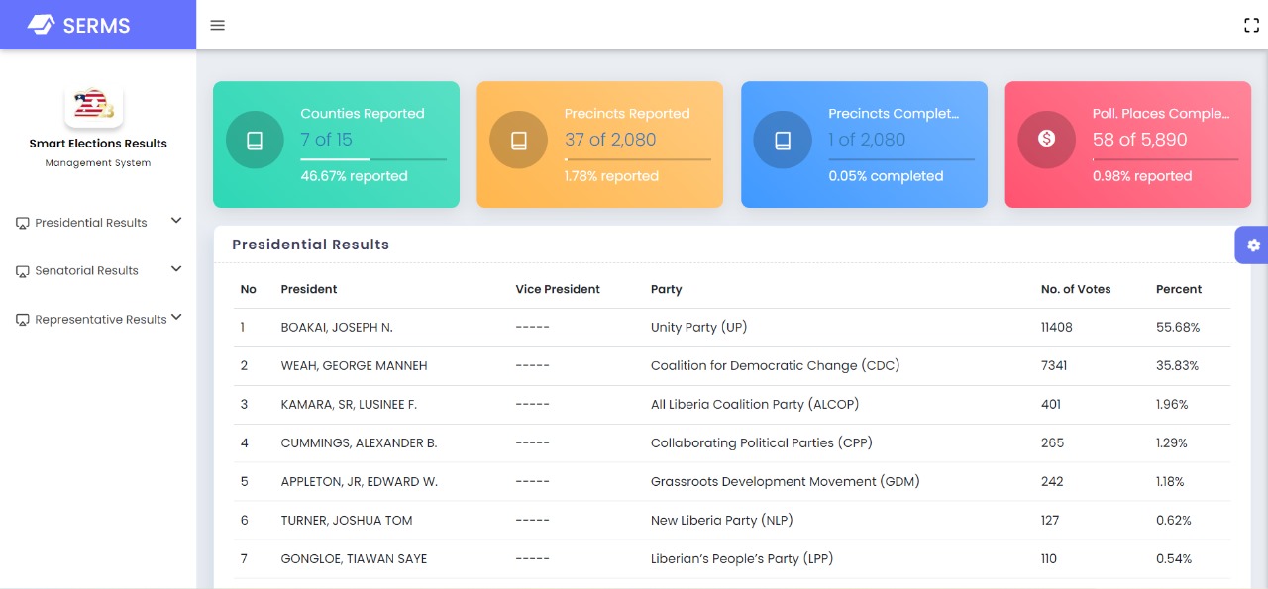Viewport: 1268px width, 589px height.
Task: Open the settings gear panel
Action: (1253, 245)
